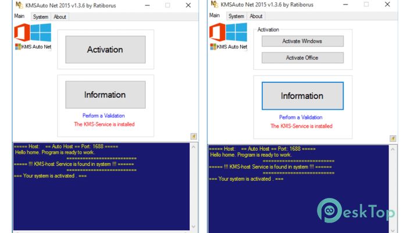Viewport: 407px width, 233px height.
Task: Click 'Your system is activated' line in left console
Action: click(51, 176)
